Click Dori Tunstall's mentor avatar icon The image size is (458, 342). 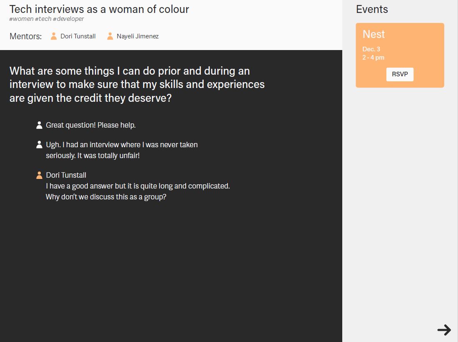coord(54,36)
